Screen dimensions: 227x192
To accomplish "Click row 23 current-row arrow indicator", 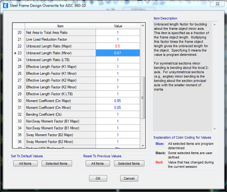I will tap(15, 53).
